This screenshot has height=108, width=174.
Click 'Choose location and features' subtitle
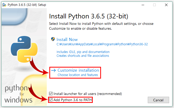pos(78,75)
